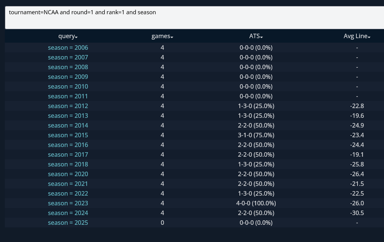
Task: Sort by the Avg Line column header
Action: [357, 36]
